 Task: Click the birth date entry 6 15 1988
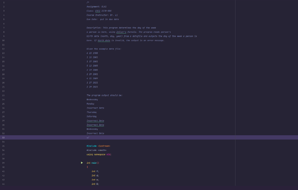[92, 53]
